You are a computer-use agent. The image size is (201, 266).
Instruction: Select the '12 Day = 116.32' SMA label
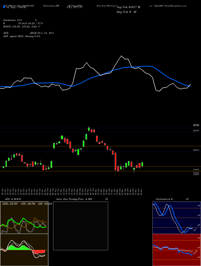[16, 8]
